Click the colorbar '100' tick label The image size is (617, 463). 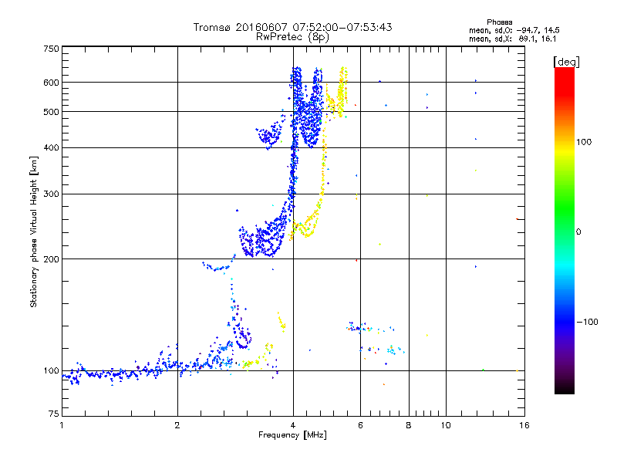tap(584, 142)
